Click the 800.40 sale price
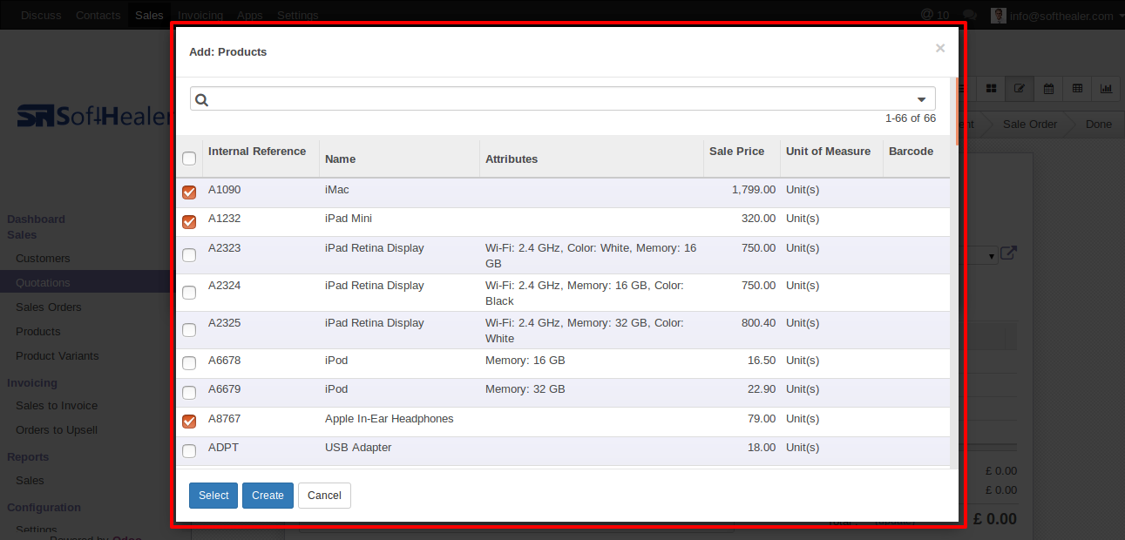Screen dimensions: 1125x540 click(x=758, y=322)
